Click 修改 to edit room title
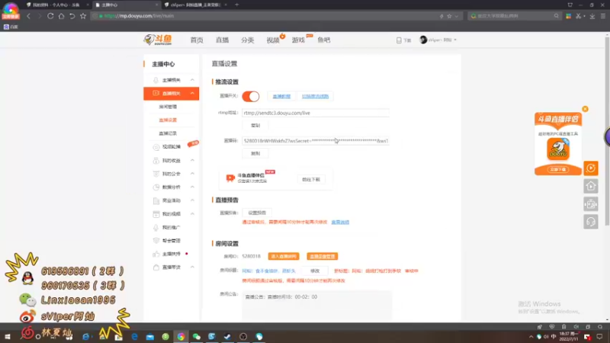This screenshot has width=610, height=343. point(315,271)
